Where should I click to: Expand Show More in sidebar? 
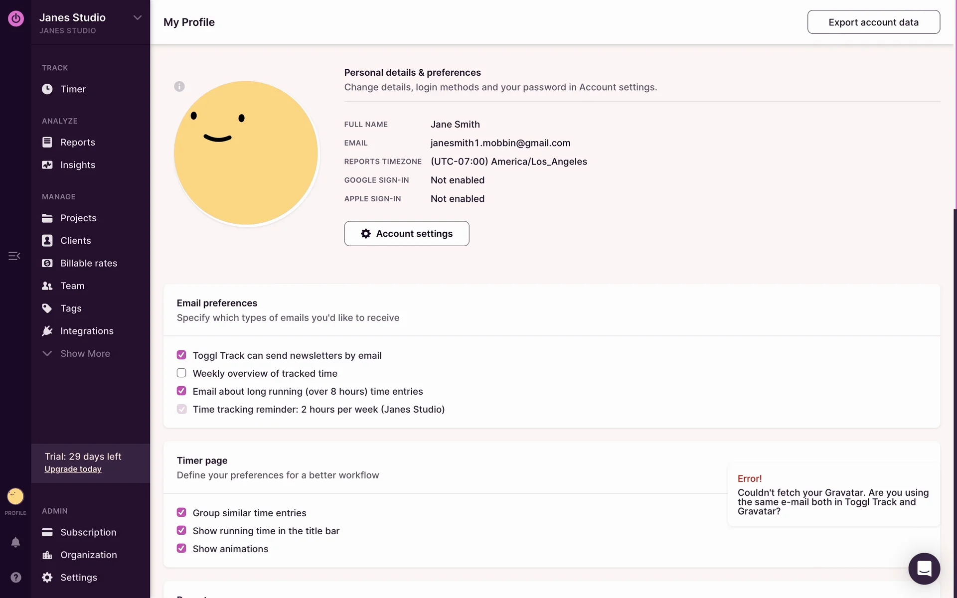point(85,353)
